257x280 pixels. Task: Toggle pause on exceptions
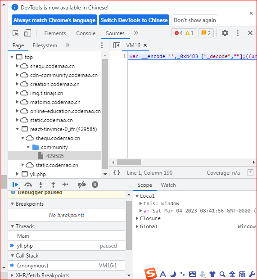point(95,185)
